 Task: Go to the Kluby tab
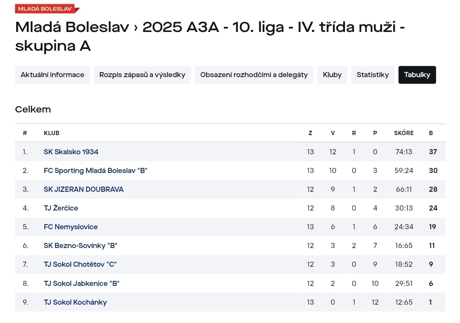point(332,75)
